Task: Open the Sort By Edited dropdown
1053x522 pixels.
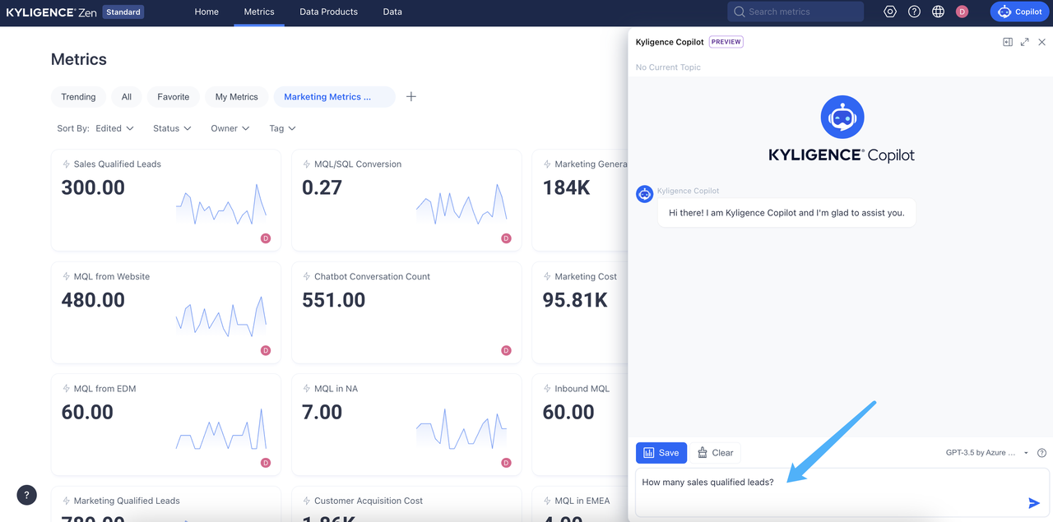Action: tap(114, 128)
